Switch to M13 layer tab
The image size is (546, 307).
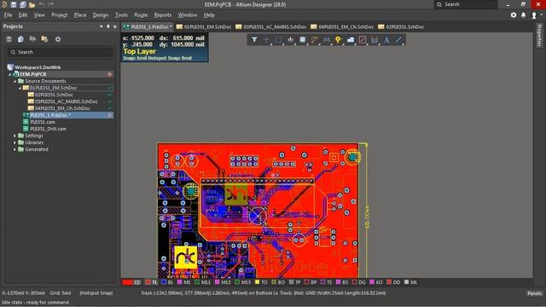pyautogui.click(x=223, y=282)
